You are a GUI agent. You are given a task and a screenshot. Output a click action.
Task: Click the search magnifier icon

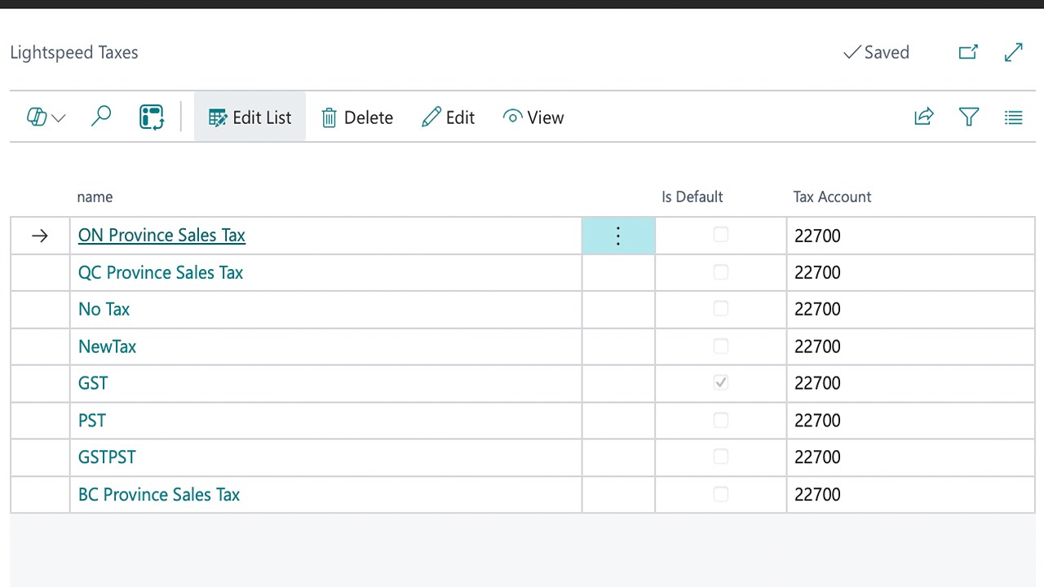tap(101, 117)
